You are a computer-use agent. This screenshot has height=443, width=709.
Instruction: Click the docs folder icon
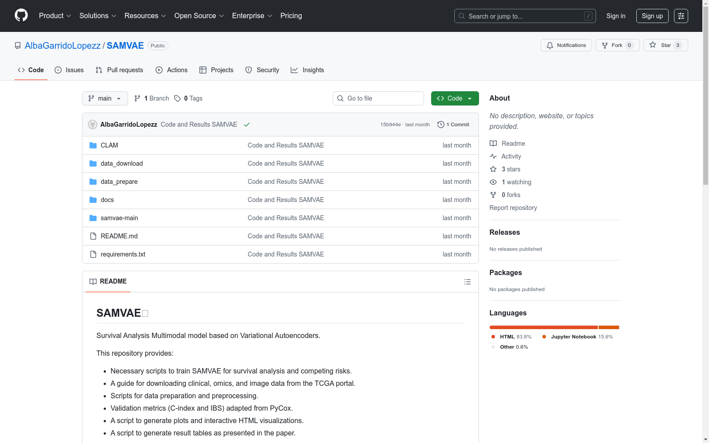93,200
